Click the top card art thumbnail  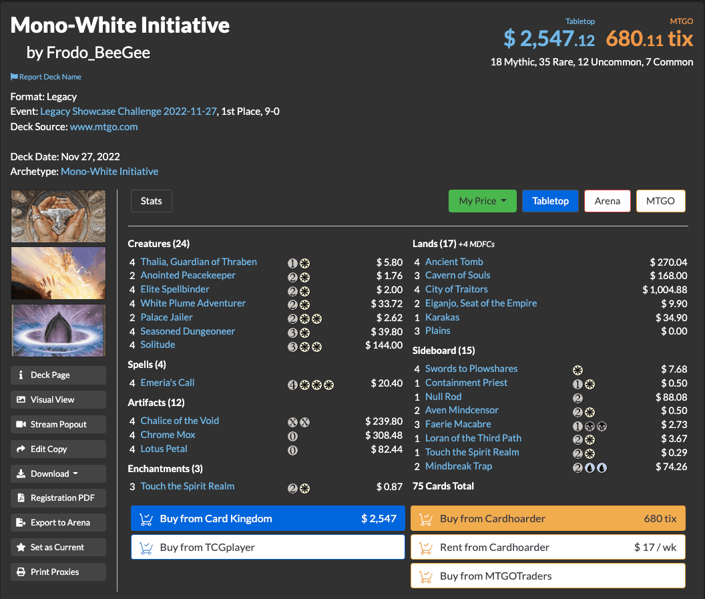(x=57, y=216)
